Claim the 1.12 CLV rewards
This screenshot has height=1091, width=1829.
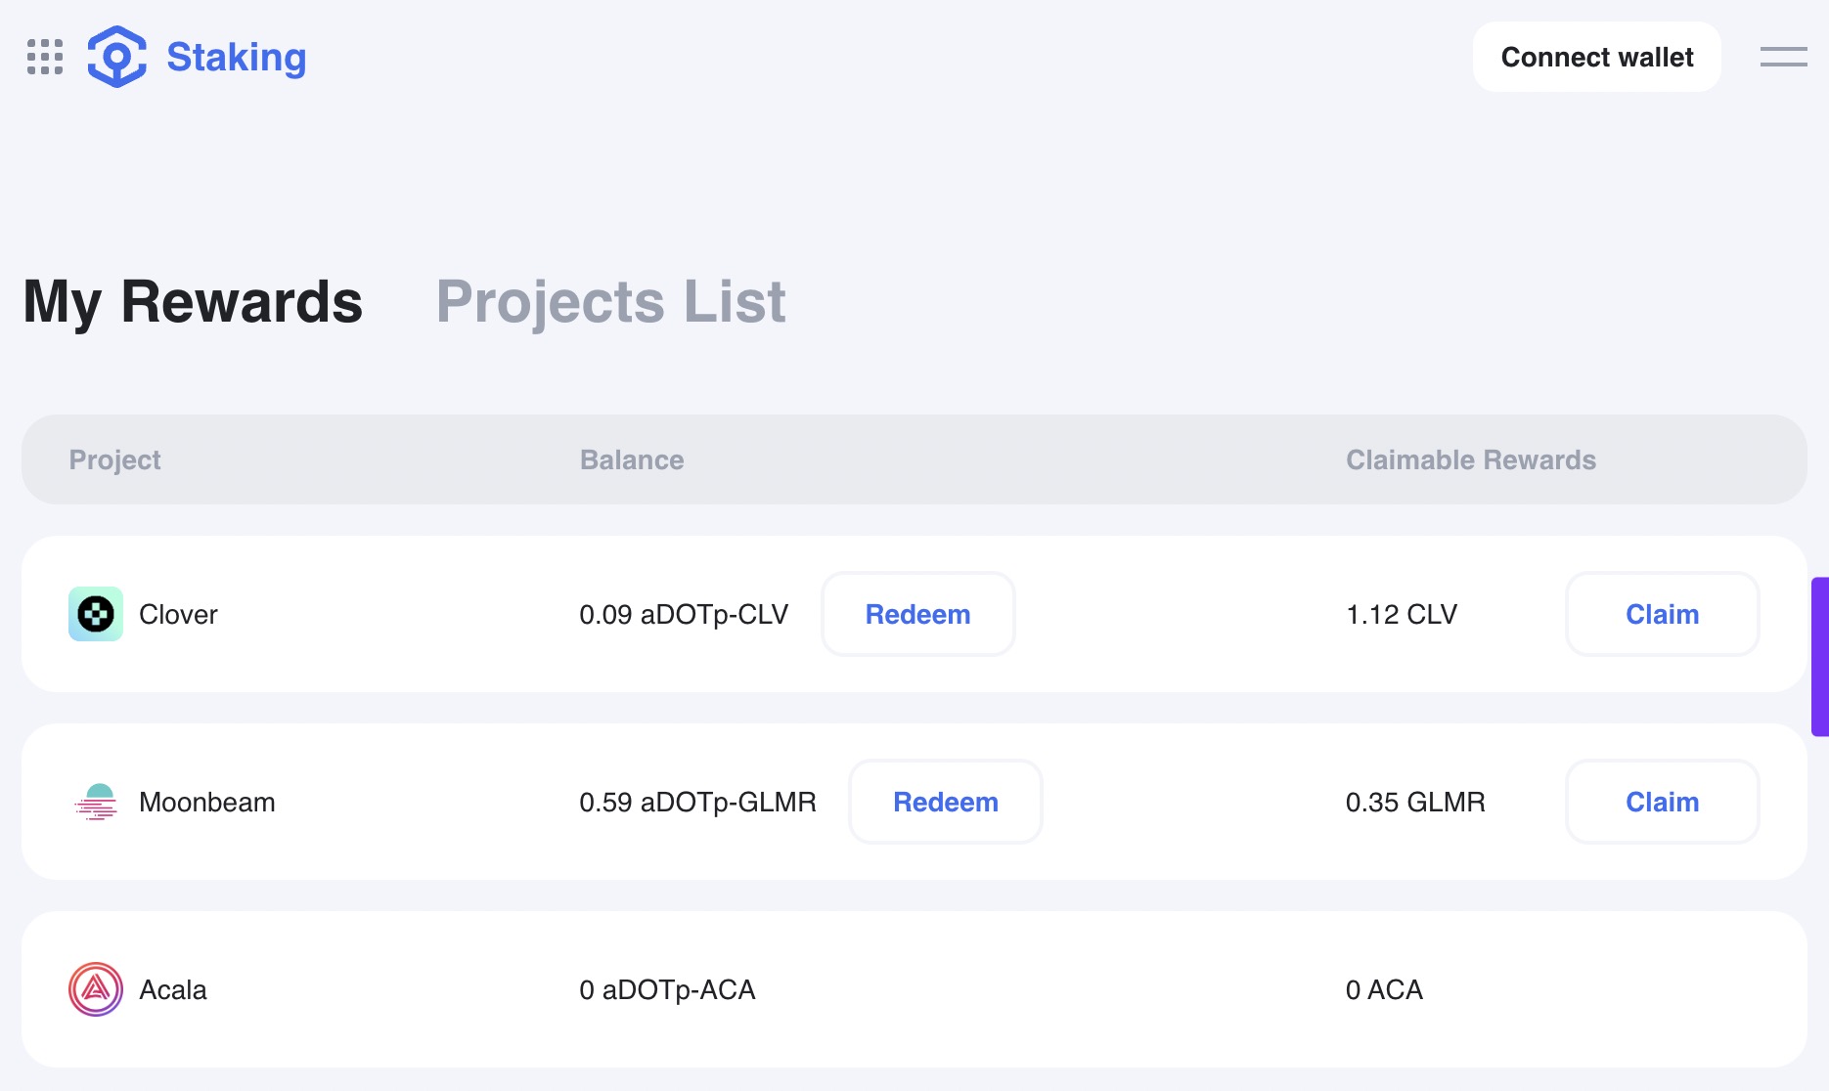coord(1663,614)
